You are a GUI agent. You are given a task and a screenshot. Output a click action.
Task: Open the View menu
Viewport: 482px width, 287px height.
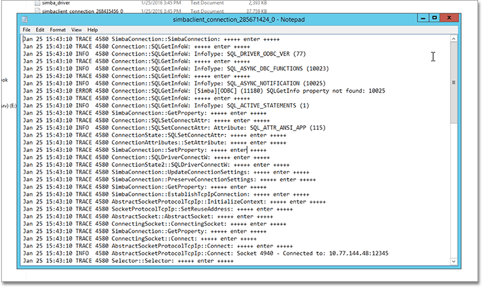(76, 30)
